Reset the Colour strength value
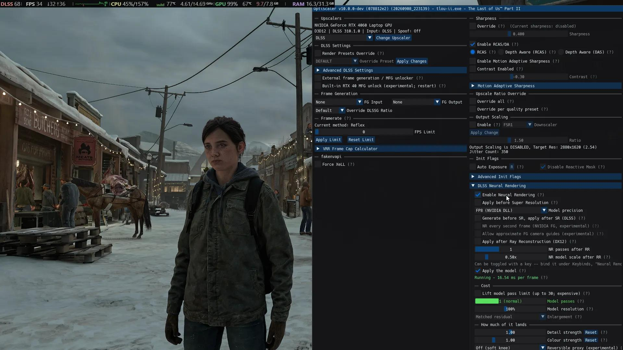This screenshot has height=350, width=623. [x=591, y=340]
